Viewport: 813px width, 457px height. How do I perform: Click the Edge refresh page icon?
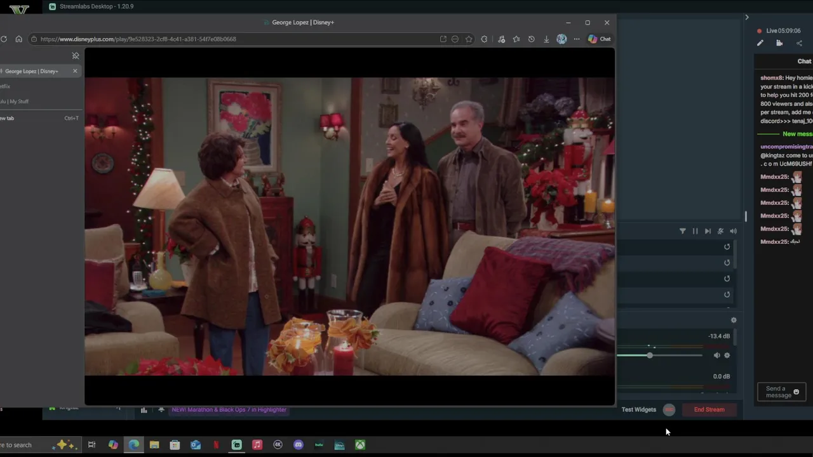click(4, 39)
